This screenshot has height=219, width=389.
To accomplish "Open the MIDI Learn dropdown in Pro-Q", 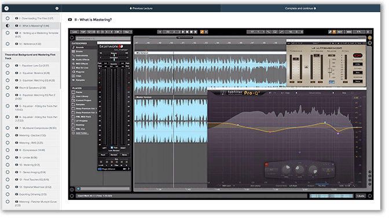I will 227,186.
